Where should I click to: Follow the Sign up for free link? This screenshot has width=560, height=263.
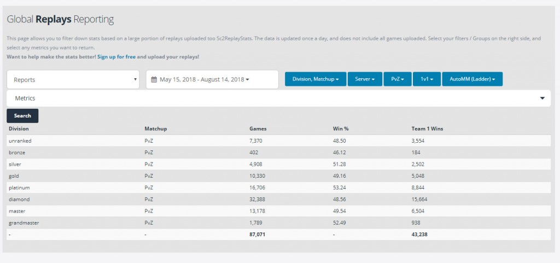coord(116,57)
